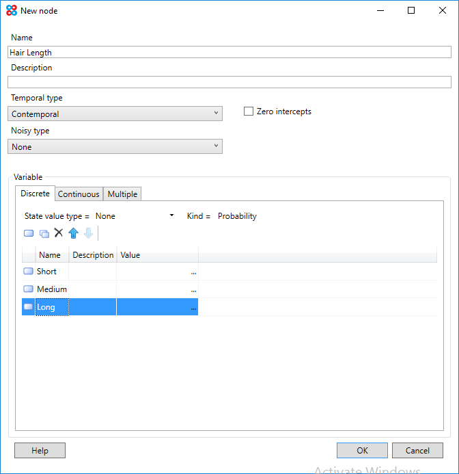Enable the Zero intercepts checkbox
The width and height of the screenshot is (459, 474).
249,111
